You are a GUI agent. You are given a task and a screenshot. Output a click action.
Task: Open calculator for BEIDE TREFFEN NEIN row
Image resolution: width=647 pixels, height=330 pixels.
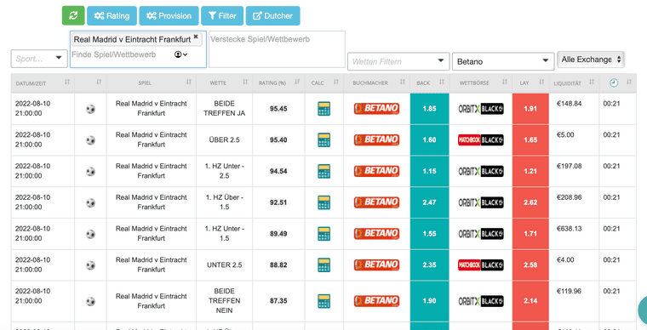click(323, 301)
